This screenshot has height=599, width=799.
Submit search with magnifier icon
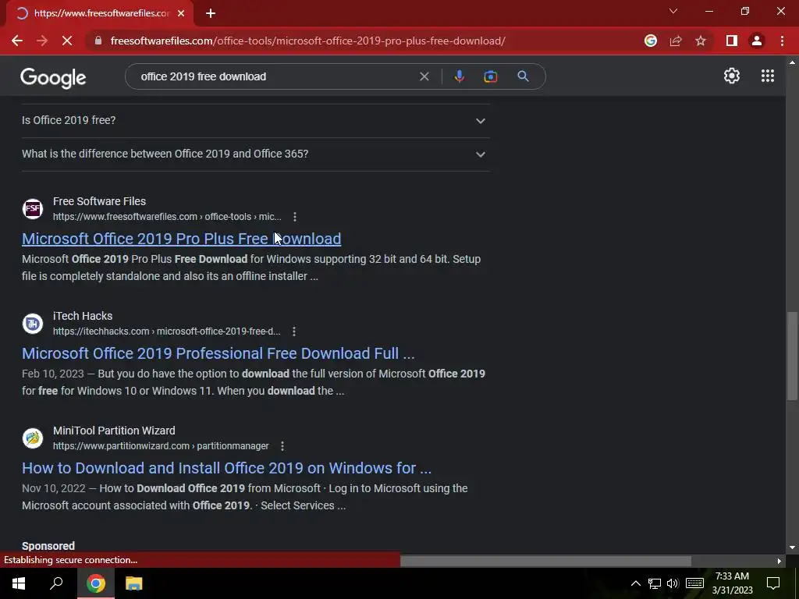click(x=523, y=76)
